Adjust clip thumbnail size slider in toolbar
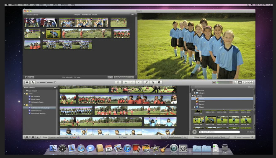The image size is (276, 158). [46, 82]
